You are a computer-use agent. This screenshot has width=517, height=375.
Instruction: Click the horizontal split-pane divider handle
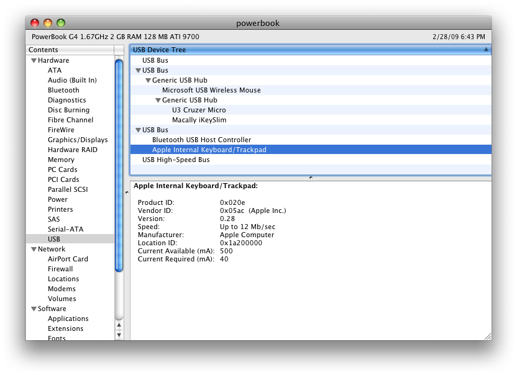(x=311, y=178)
